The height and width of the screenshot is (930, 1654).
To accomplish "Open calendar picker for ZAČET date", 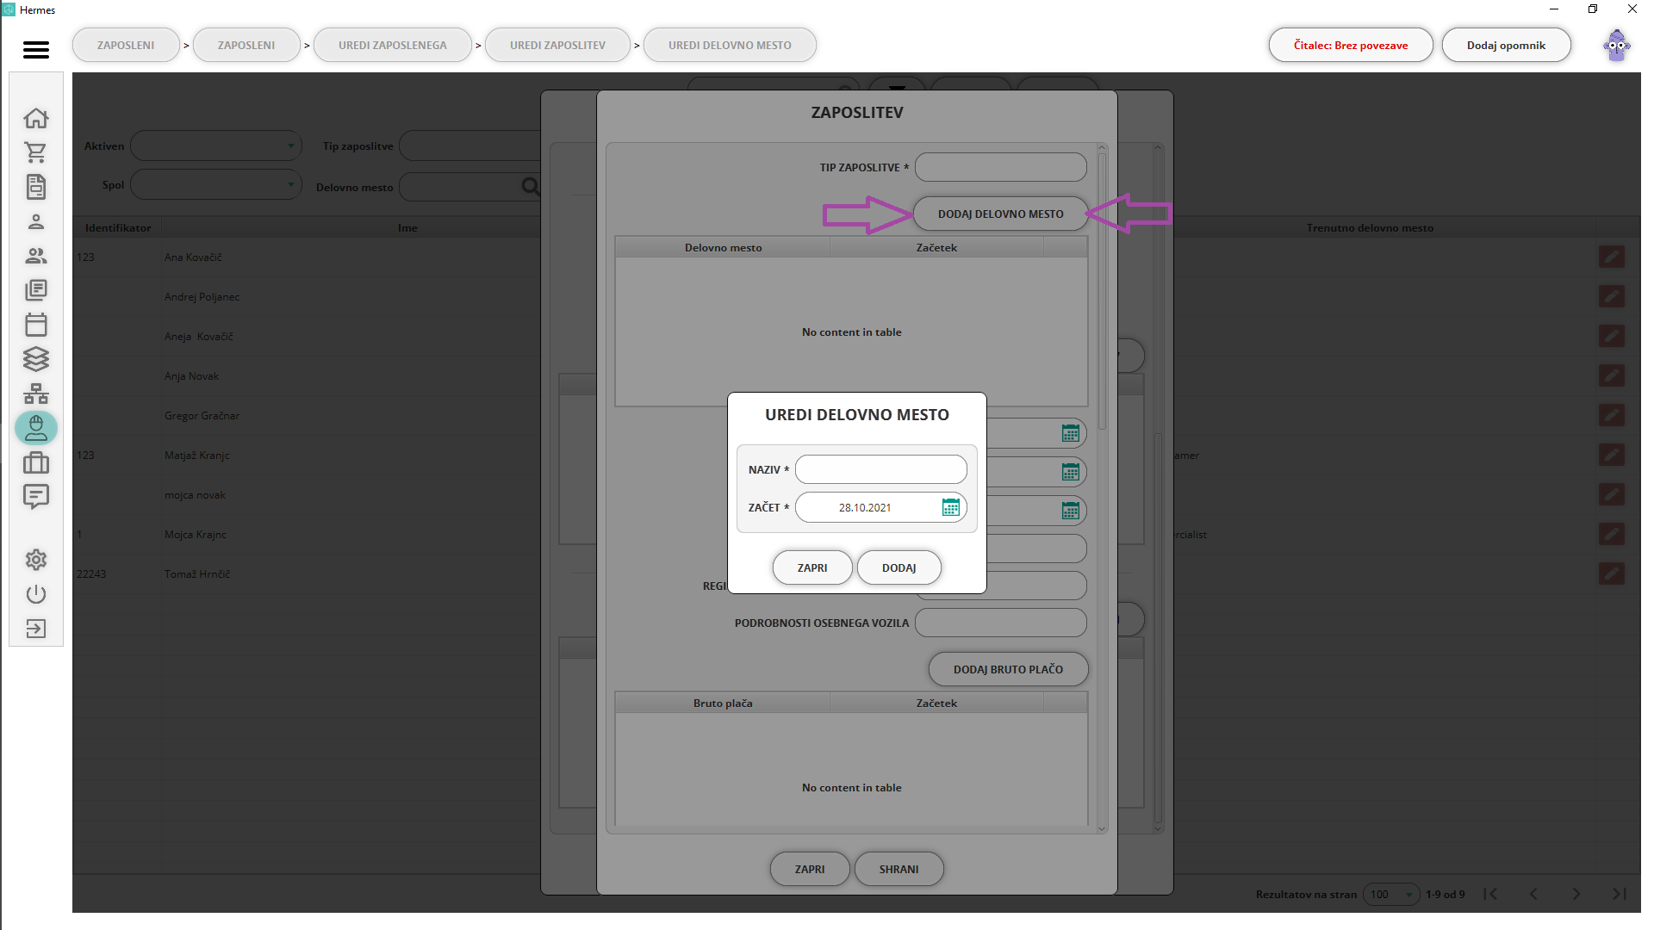I will click(950, 507).
